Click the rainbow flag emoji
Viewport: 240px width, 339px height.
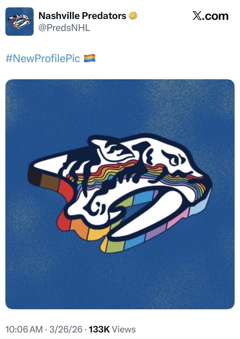tap(90, 58)
